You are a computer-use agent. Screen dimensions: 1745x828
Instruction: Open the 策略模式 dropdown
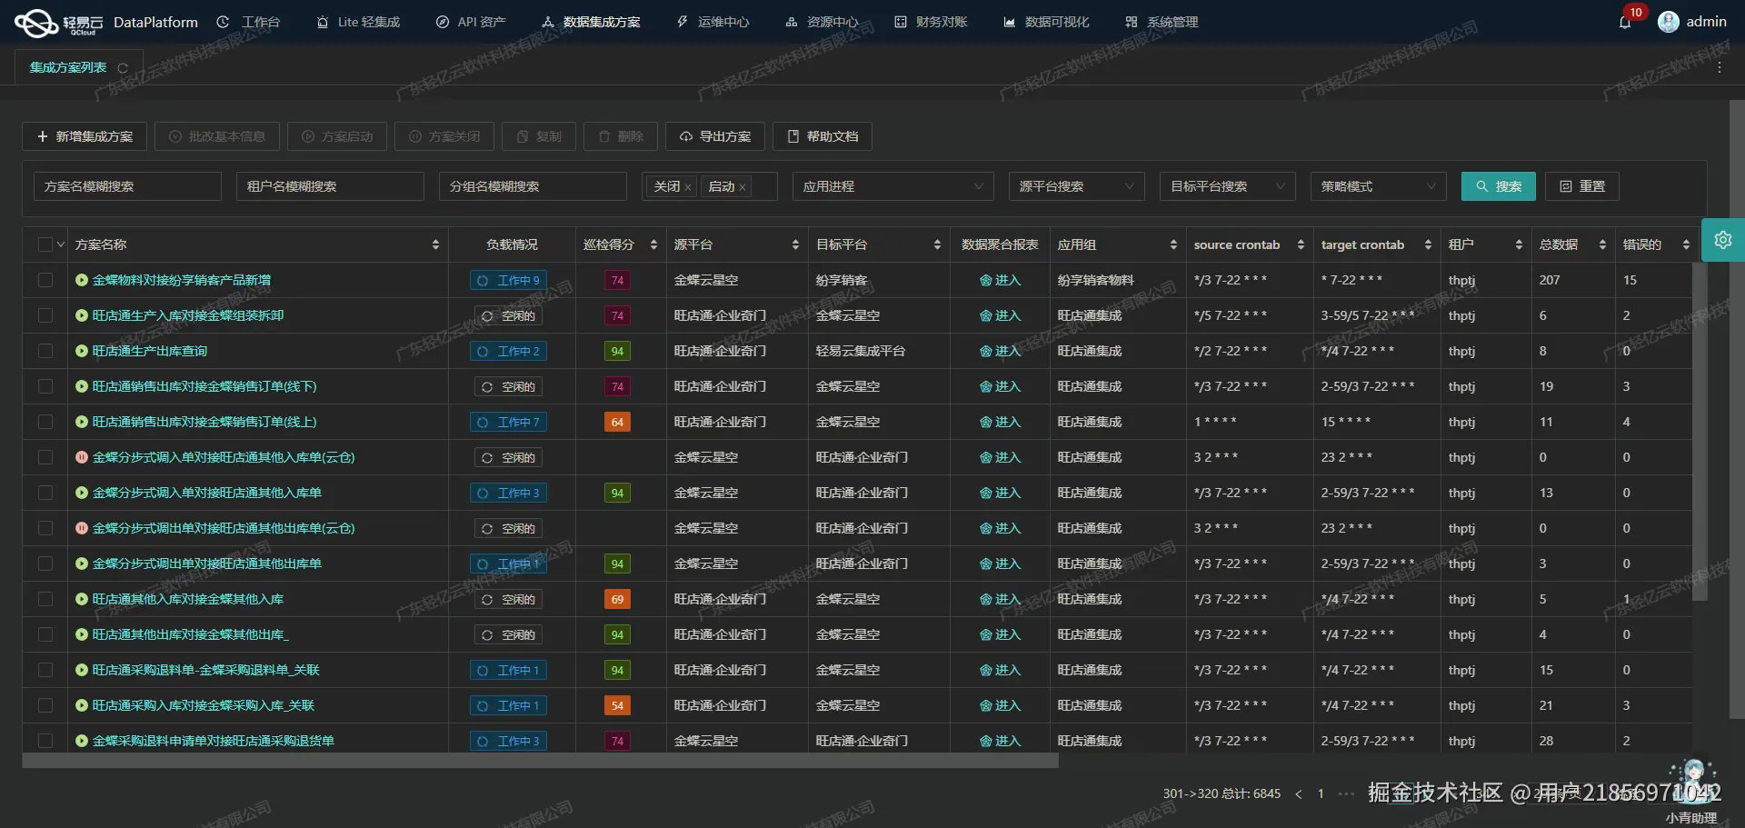tap(1377, 185)
